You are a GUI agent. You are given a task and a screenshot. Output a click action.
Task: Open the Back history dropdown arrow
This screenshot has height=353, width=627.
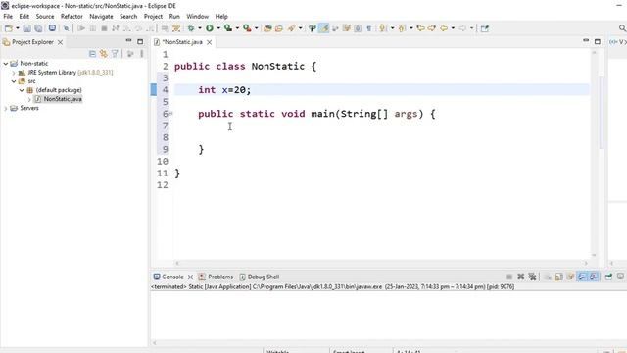click(453, 28)
